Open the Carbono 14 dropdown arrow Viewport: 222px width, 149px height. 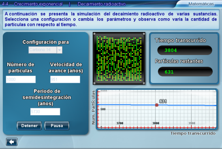60,50
